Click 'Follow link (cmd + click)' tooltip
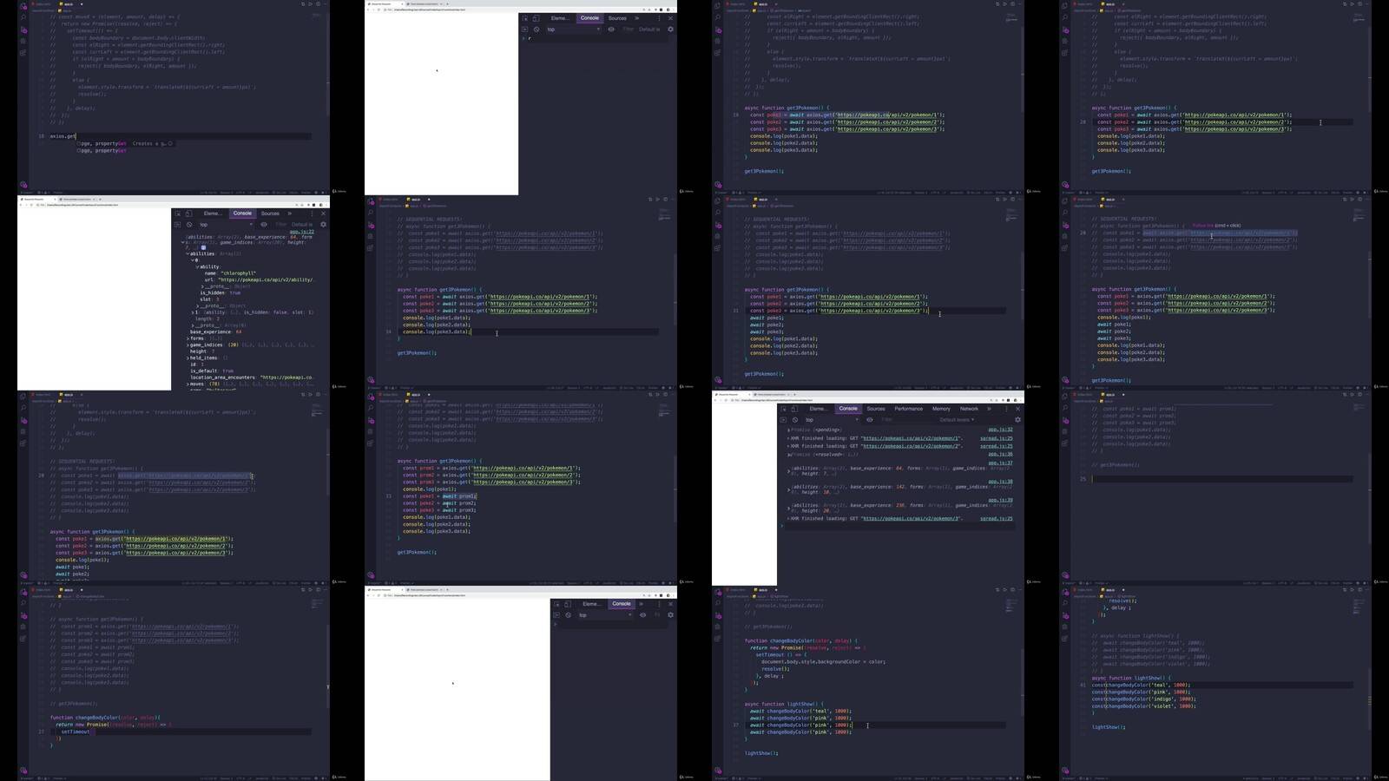 (x=1216, y=226)
